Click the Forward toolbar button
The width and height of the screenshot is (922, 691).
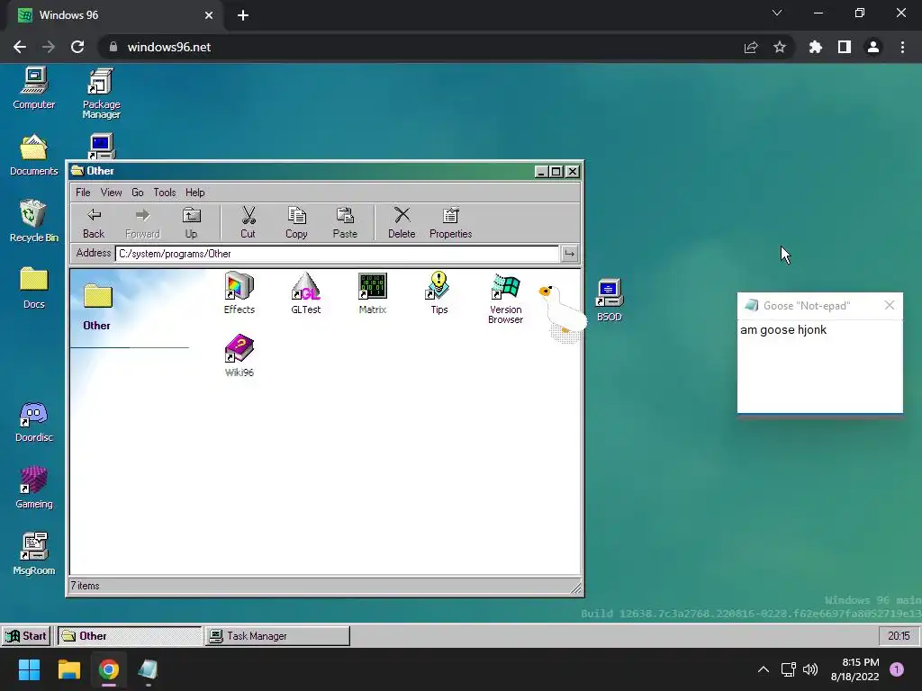[x=142, y=223]
